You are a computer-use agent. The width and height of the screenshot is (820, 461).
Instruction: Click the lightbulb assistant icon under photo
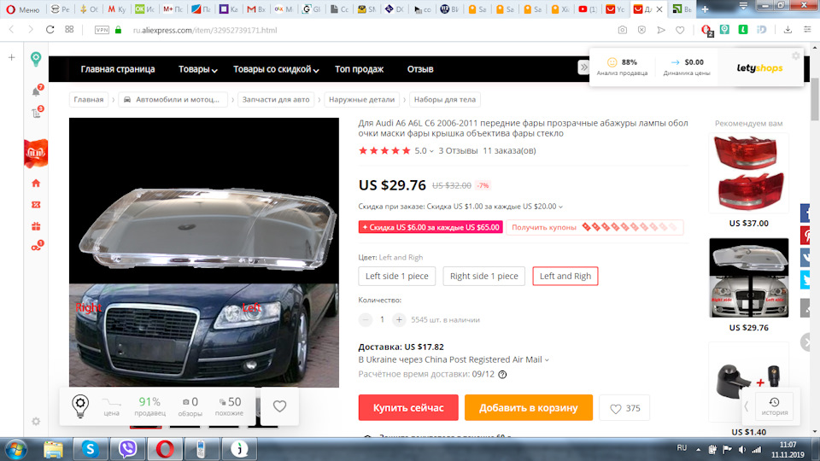click(x=80, y=406)
